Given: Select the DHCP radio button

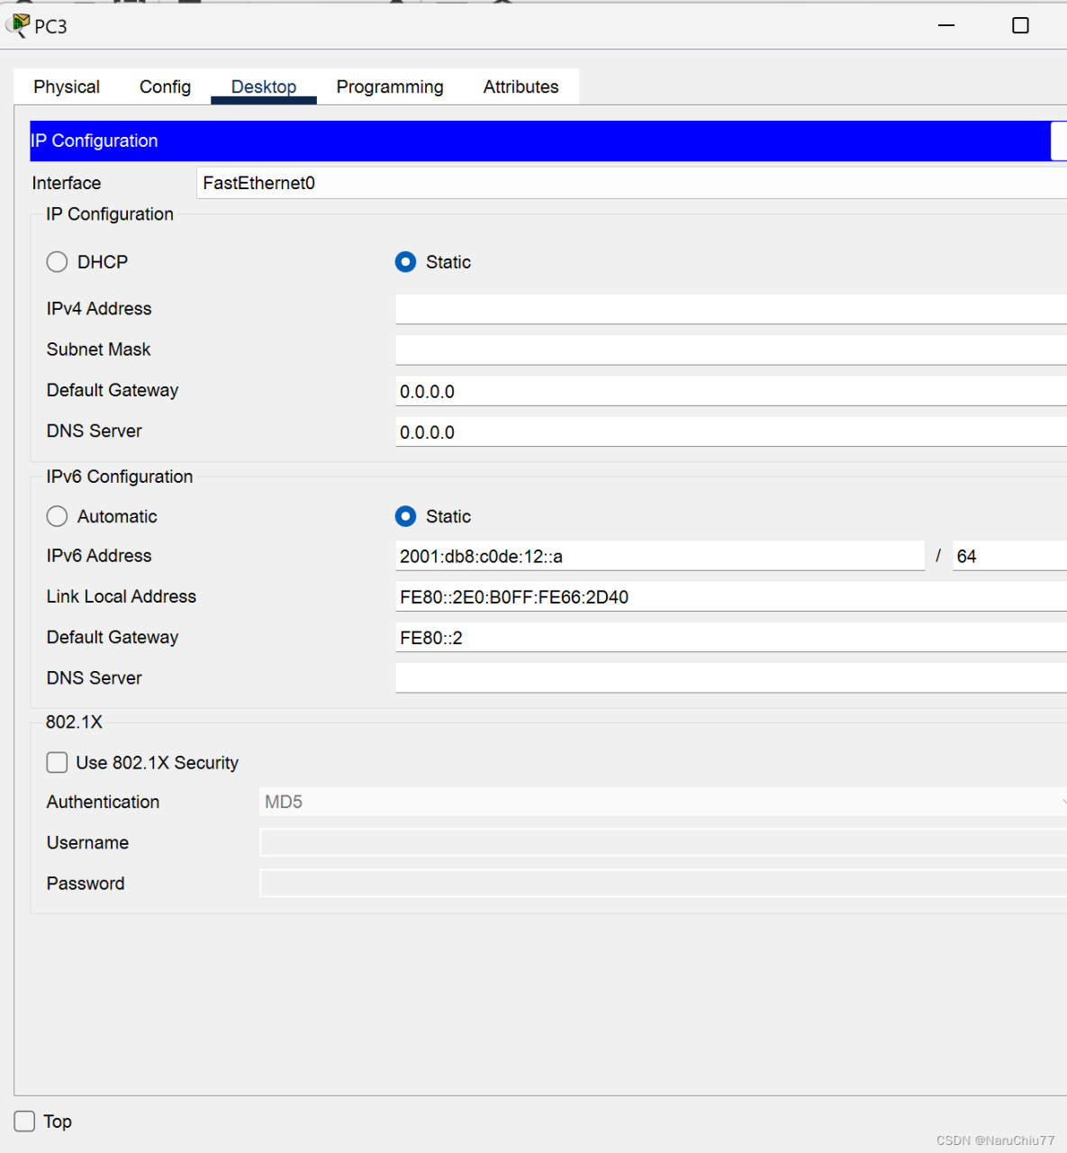Looking at the screenshot, I should [58, 262].
